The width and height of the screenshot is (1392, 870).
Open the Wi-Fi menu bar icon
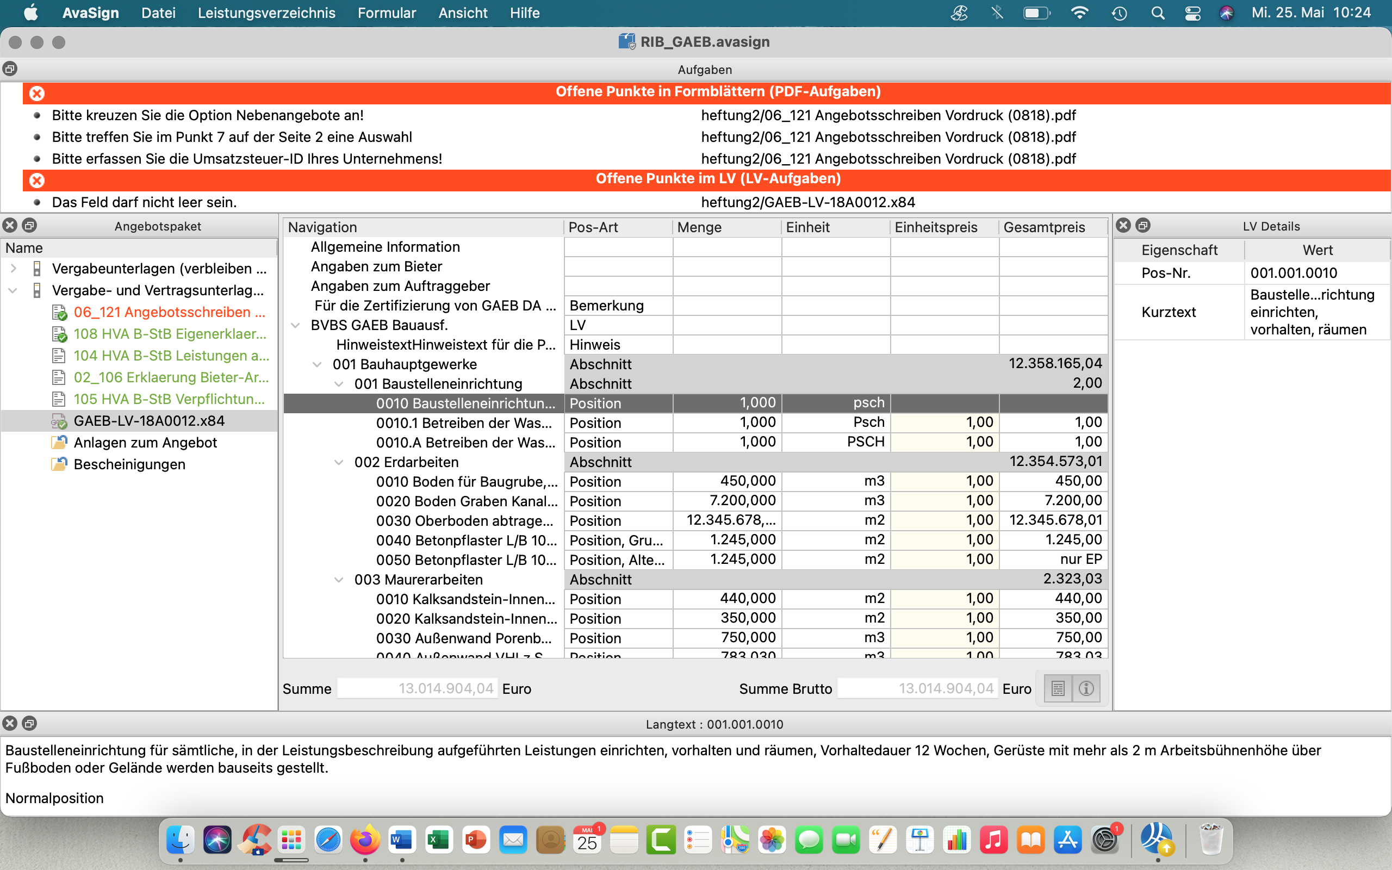(1080, 13)
